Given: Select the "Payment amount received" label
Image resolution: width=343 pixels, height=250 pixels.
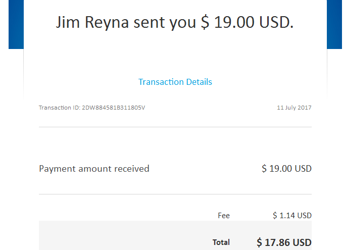Looking at the screenshot, I should coord(94,169).
